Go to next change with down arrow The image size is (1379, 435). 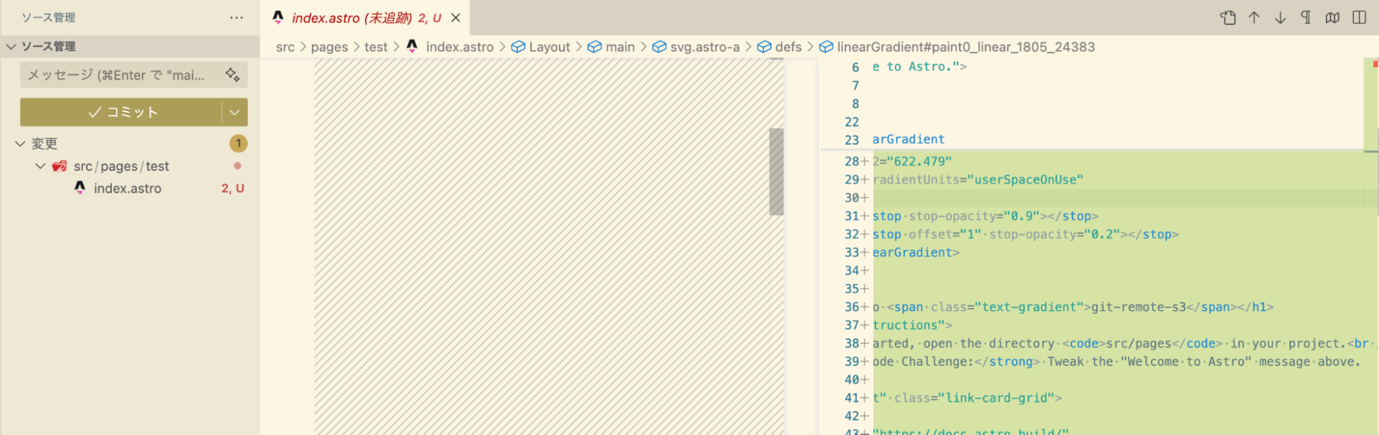click(x=1280, y=18)
